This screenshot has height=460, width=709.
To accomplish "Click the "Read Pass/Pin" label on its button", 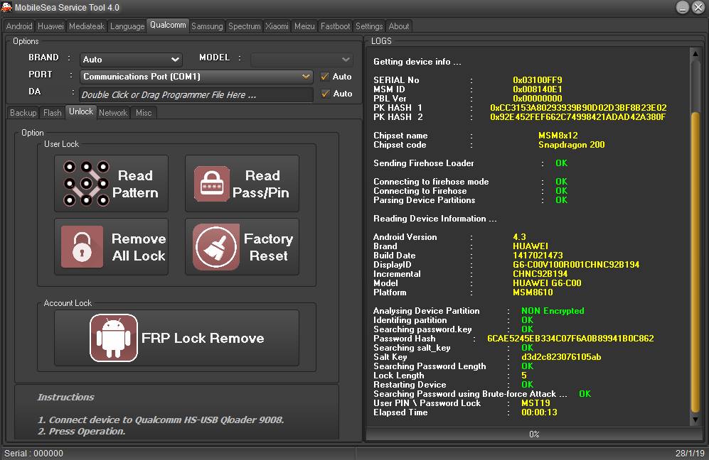I will coord(261,184).
